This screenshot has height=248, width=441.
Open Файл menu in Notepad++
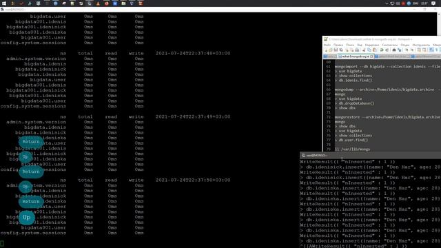(x=327, y=45)
